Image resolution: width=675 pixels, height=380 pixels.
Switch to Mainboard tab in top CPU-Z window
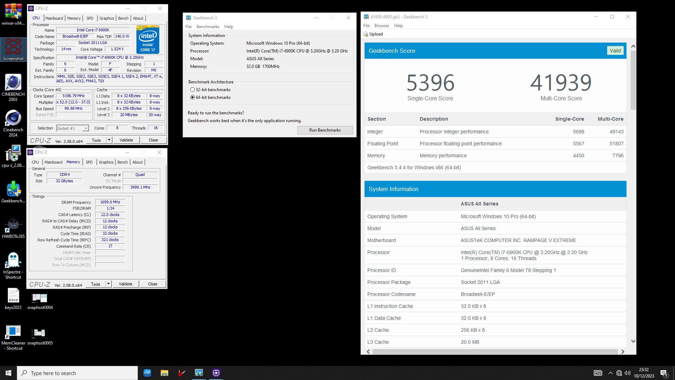tap(54, 18)
